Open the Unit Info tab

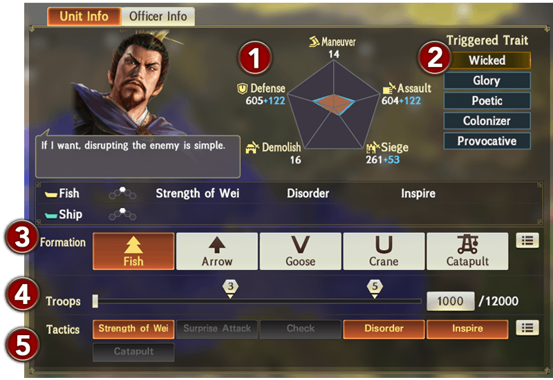coord(84,16)
